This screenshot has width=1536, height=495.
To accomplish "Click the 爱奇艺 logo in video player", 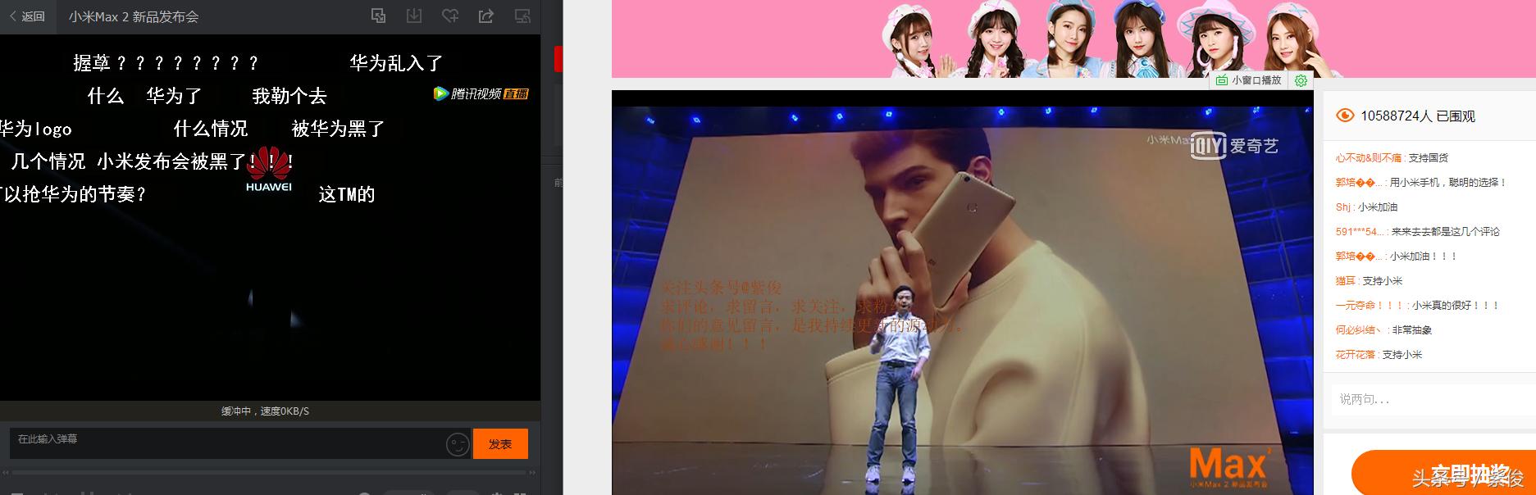I will 1234,146.
